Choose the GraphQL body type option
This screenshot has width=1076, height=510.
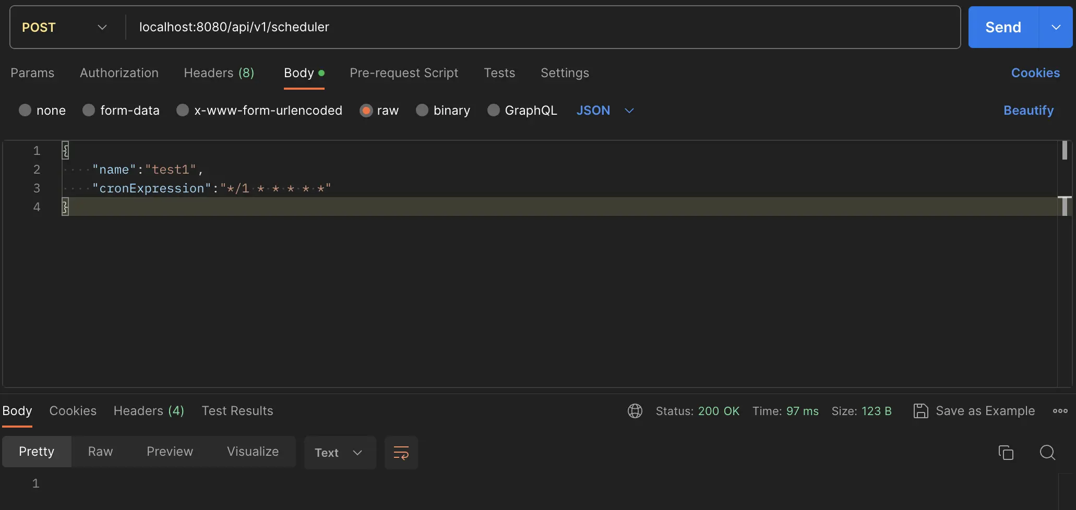pos(493,111)
